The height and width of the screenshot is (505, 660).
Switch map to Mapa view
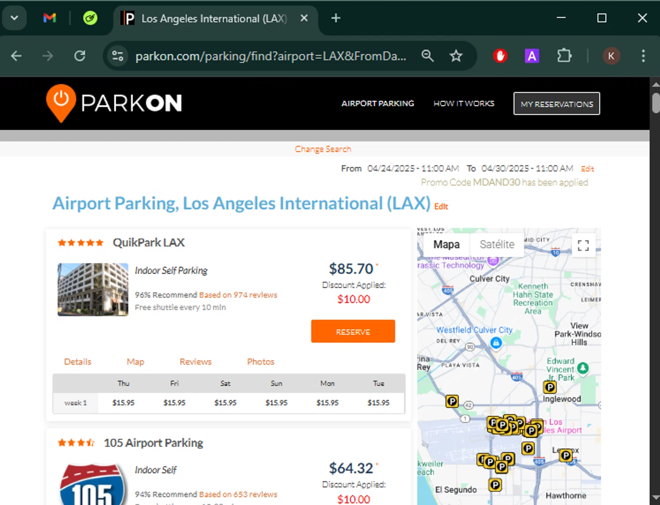coord(446,244)
